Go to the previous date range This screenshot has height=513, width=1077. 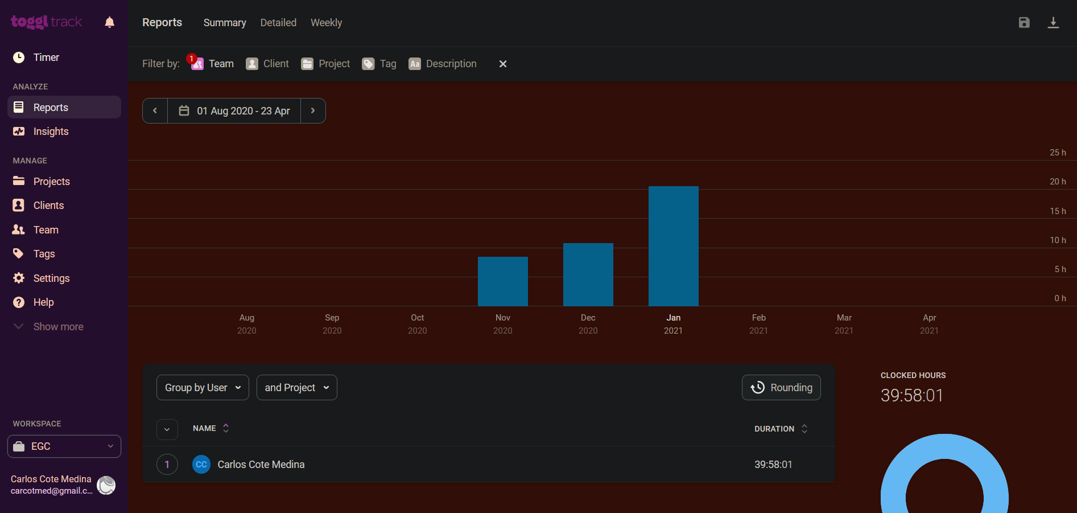[155, 110]
